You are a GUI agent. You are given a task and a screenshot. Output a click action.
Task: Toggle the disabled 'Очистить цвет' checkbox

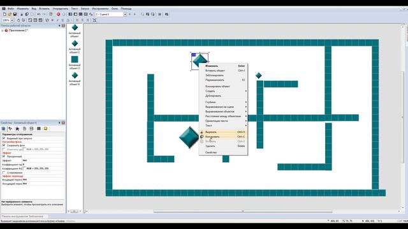click(x=4, y=149)
